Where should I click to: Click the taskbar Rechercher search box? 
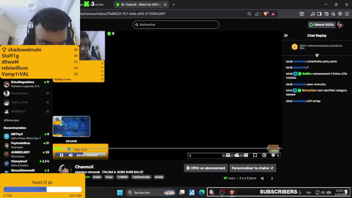pos(151,193)
